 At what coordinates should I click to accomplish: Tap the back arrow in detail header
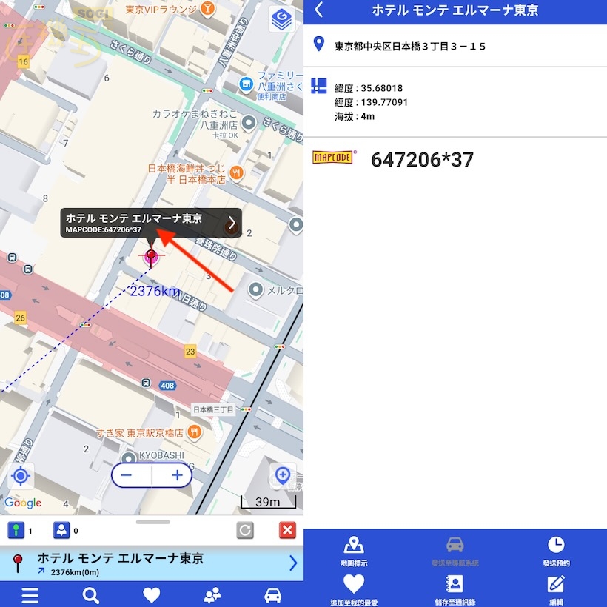click(x=319, y=10)
